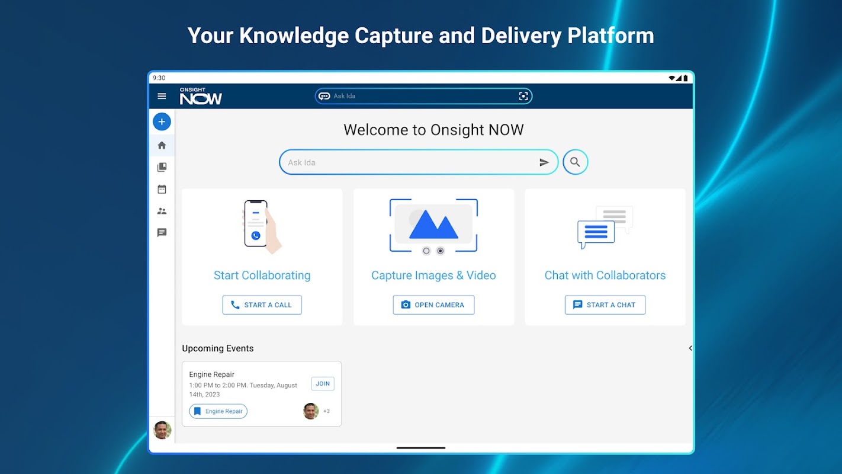Join the Engine Repair event

pos(323,384)
